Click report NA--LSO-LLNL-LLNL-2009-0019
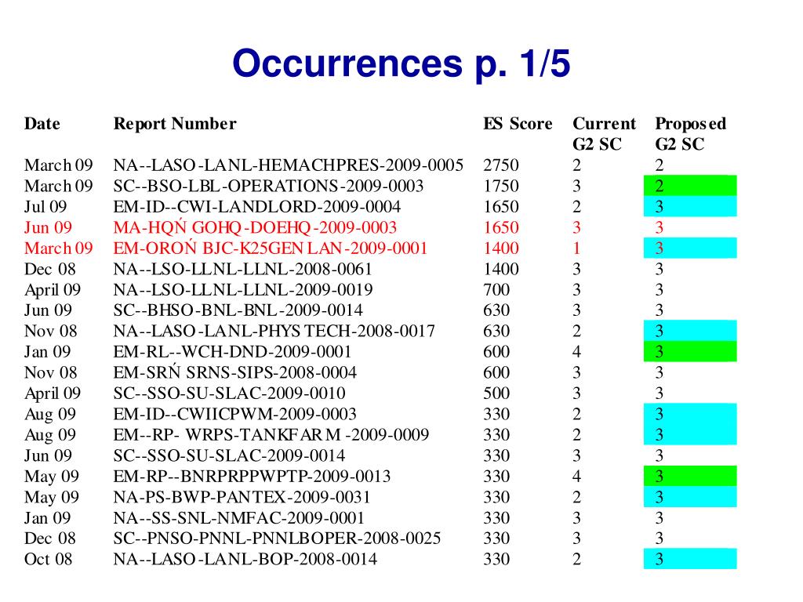The image size is (803, 602). point(243,290)
